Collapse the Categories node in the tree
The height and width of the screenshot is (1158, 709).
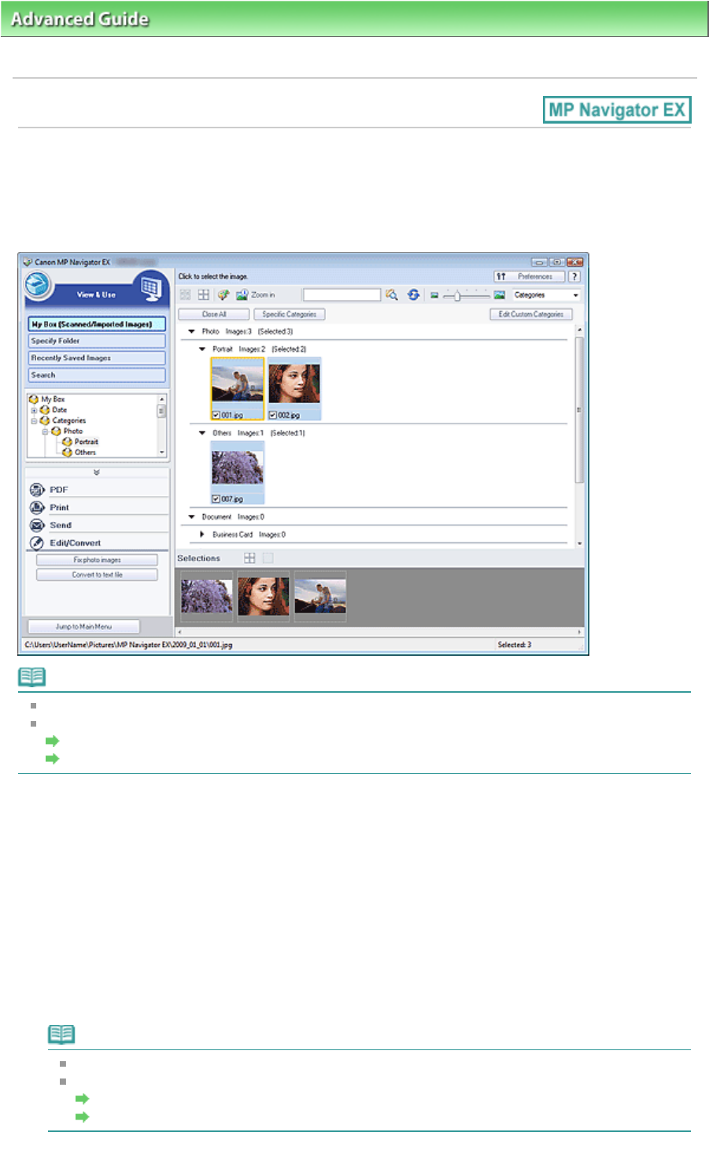coord(34,420)
